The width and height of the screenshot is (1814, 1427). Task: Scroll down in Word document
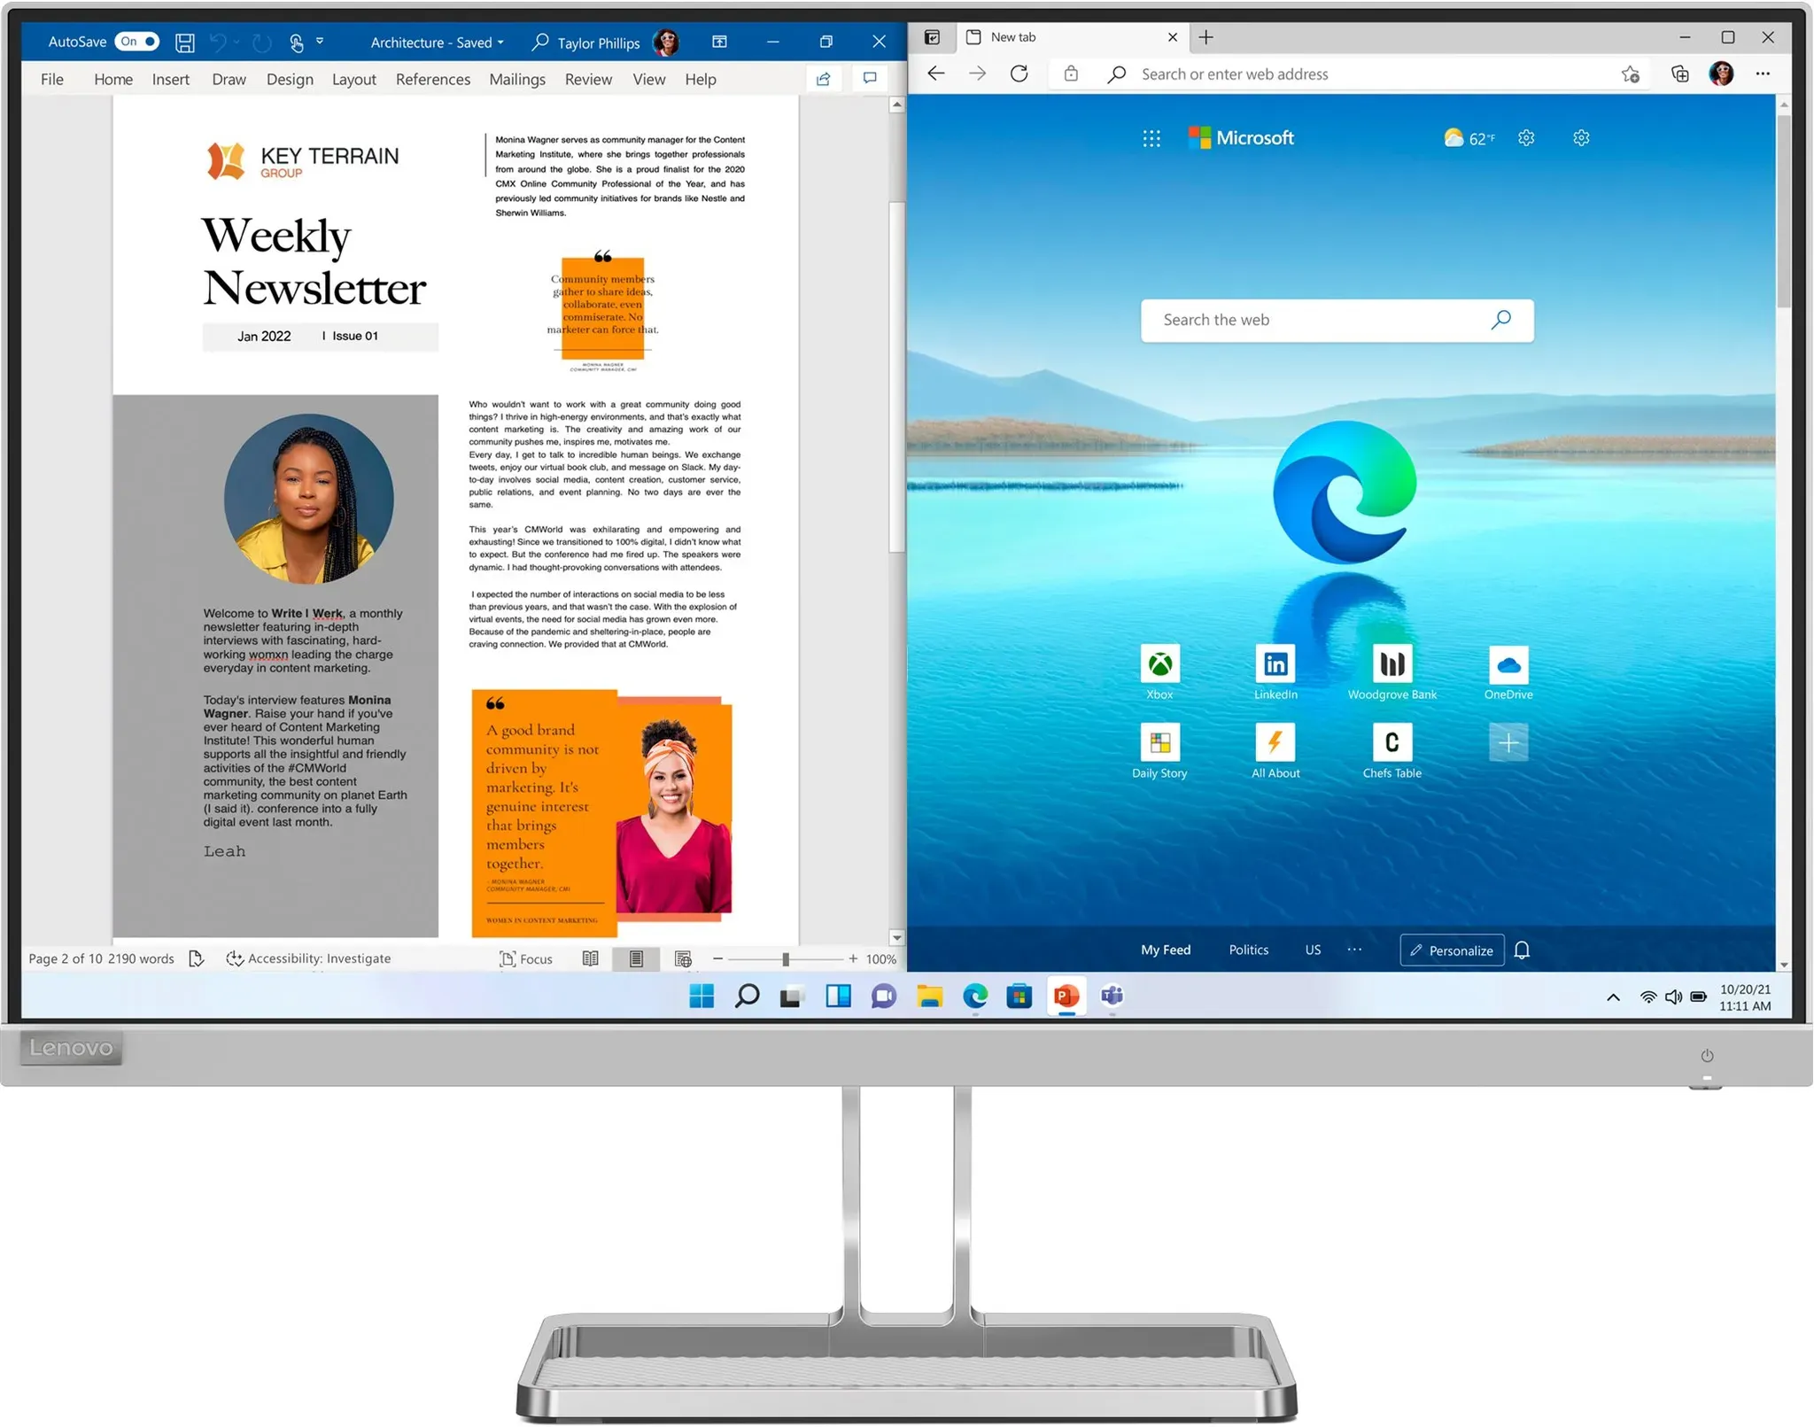pyautogui.click(x=896, y=935)
